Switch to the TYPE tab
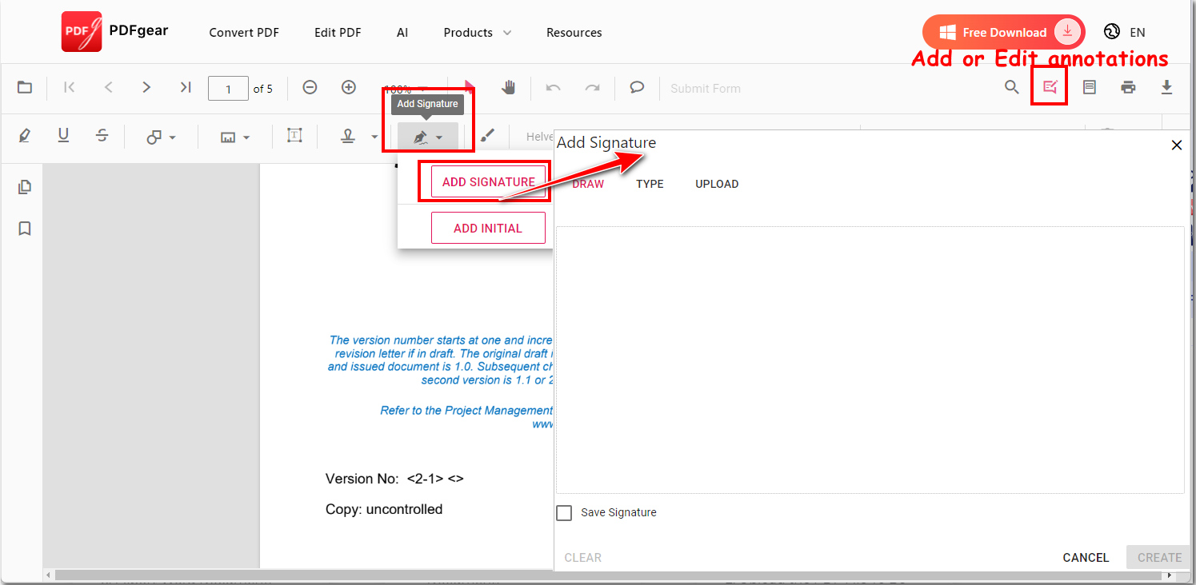The height and width of the screenshot is (585, 1196). point(650,184)
